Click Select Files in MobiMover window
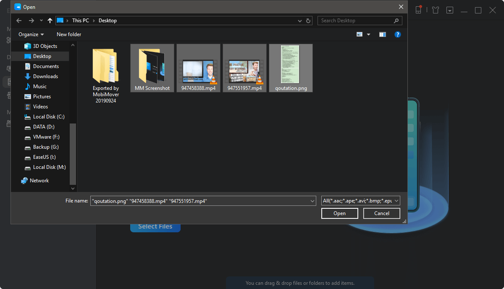This screenshot has height=289, width=504. 155,226
